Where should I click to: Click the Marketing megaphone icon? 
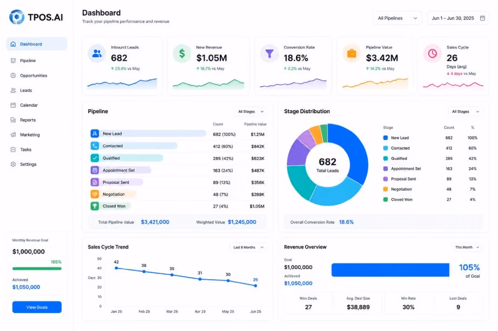(13, 135)
